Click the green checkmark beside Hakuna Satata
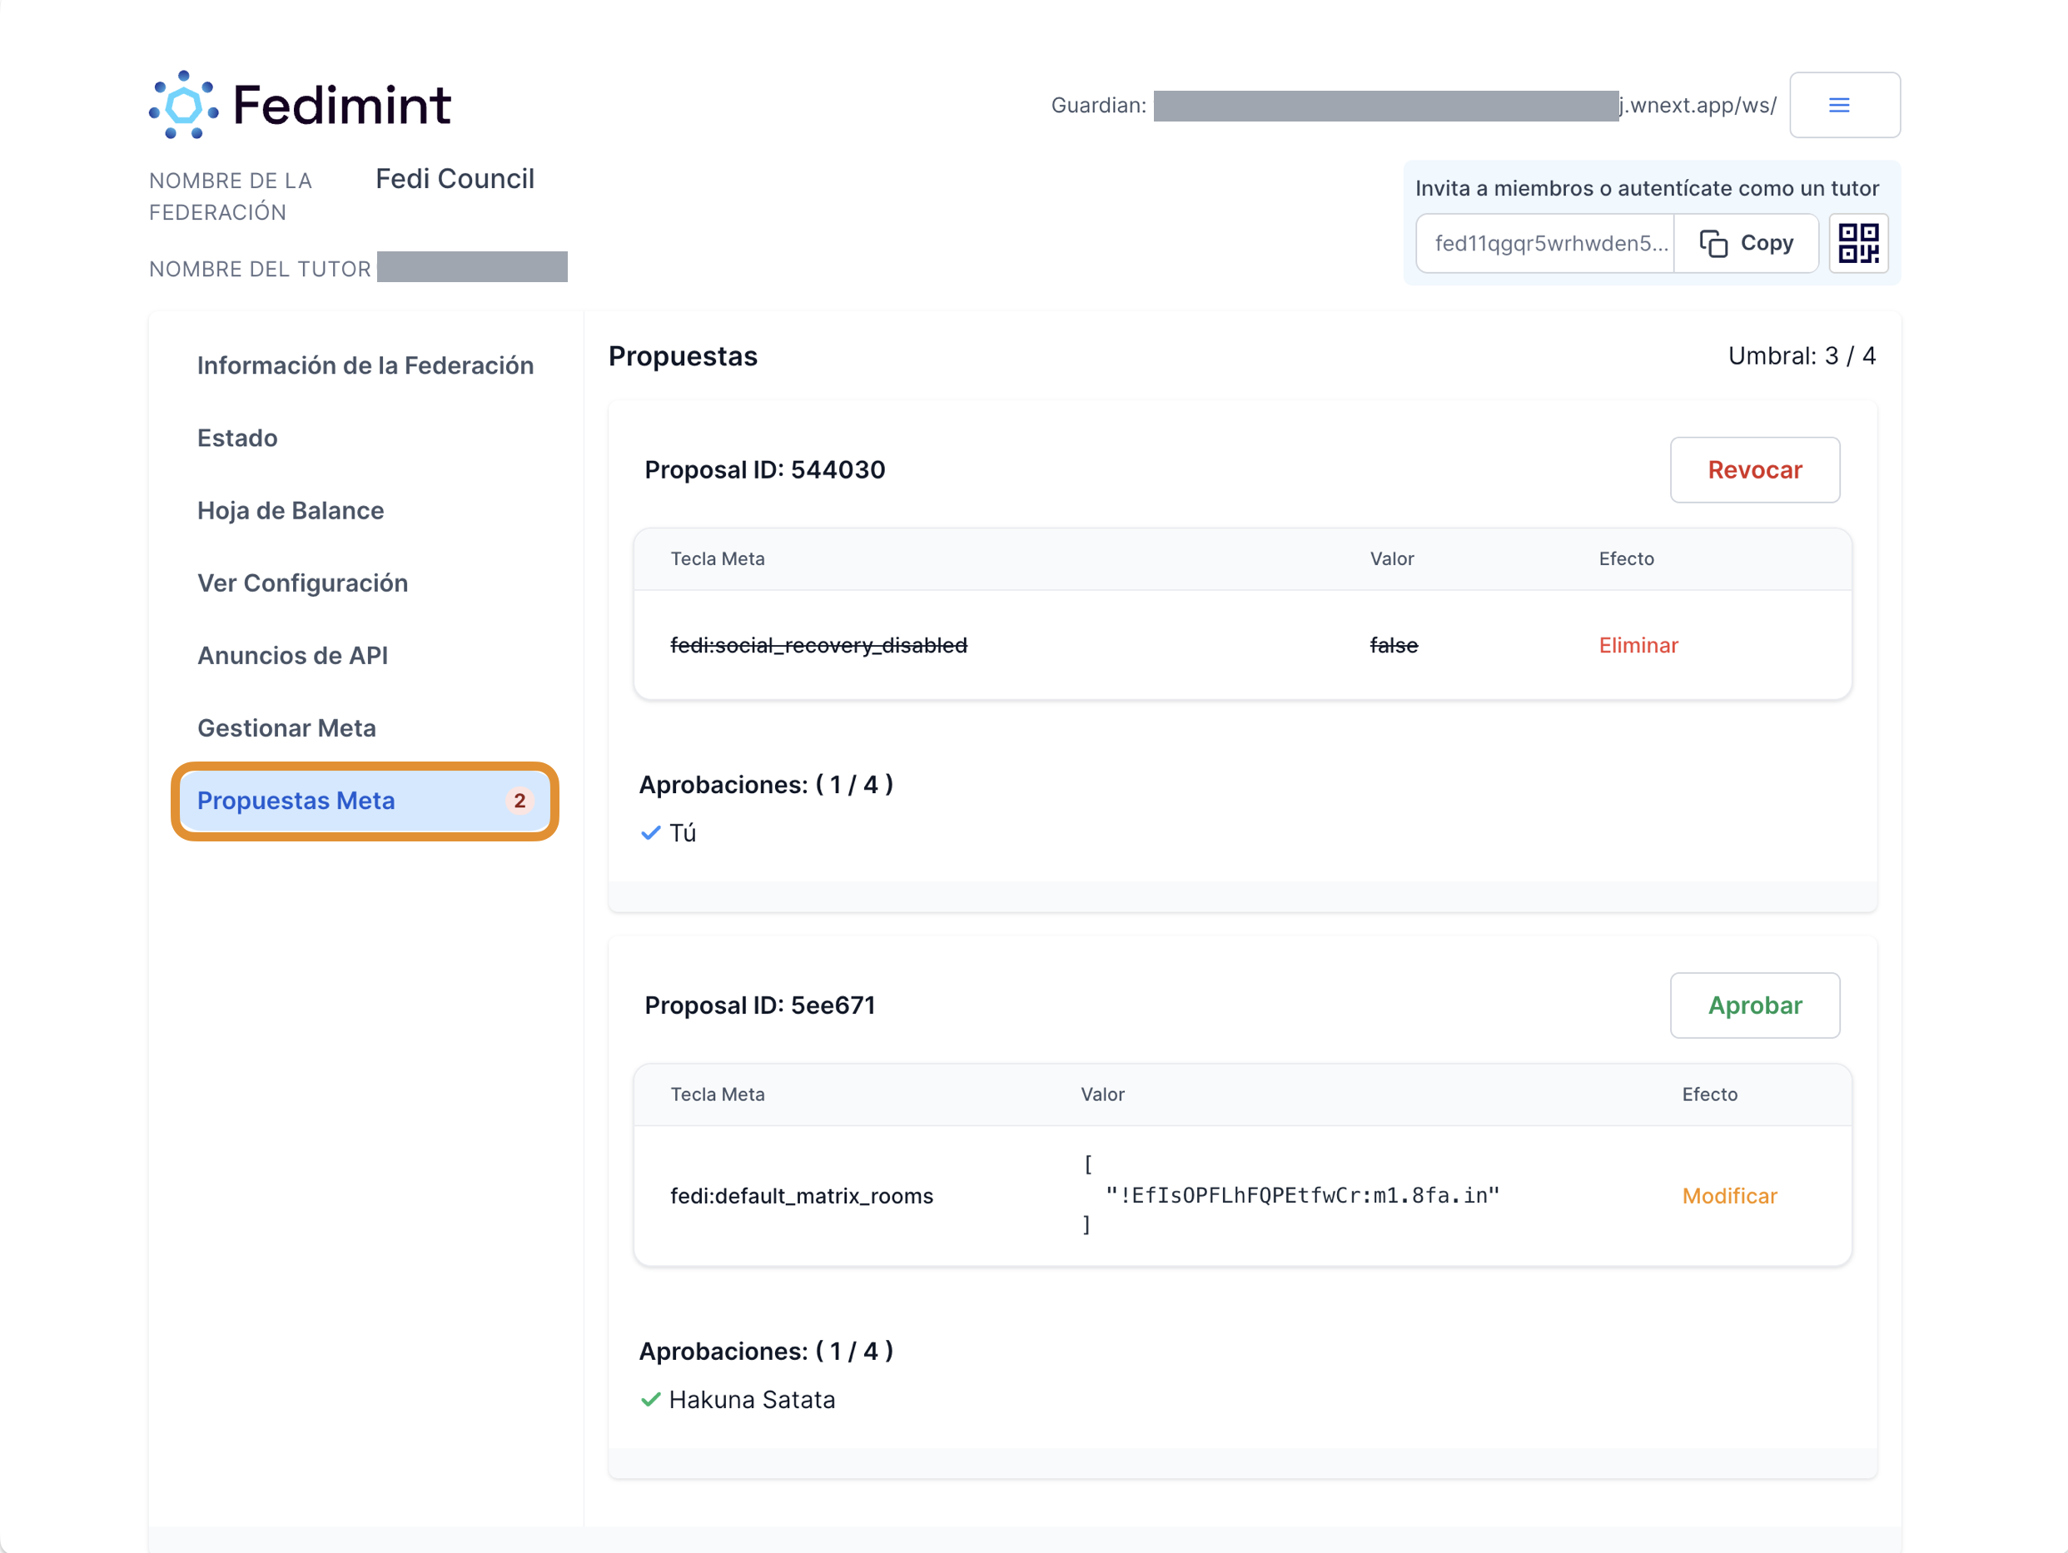Screen dimensions: 2068x1553 pyautogui.click(x=651, y=1400)
